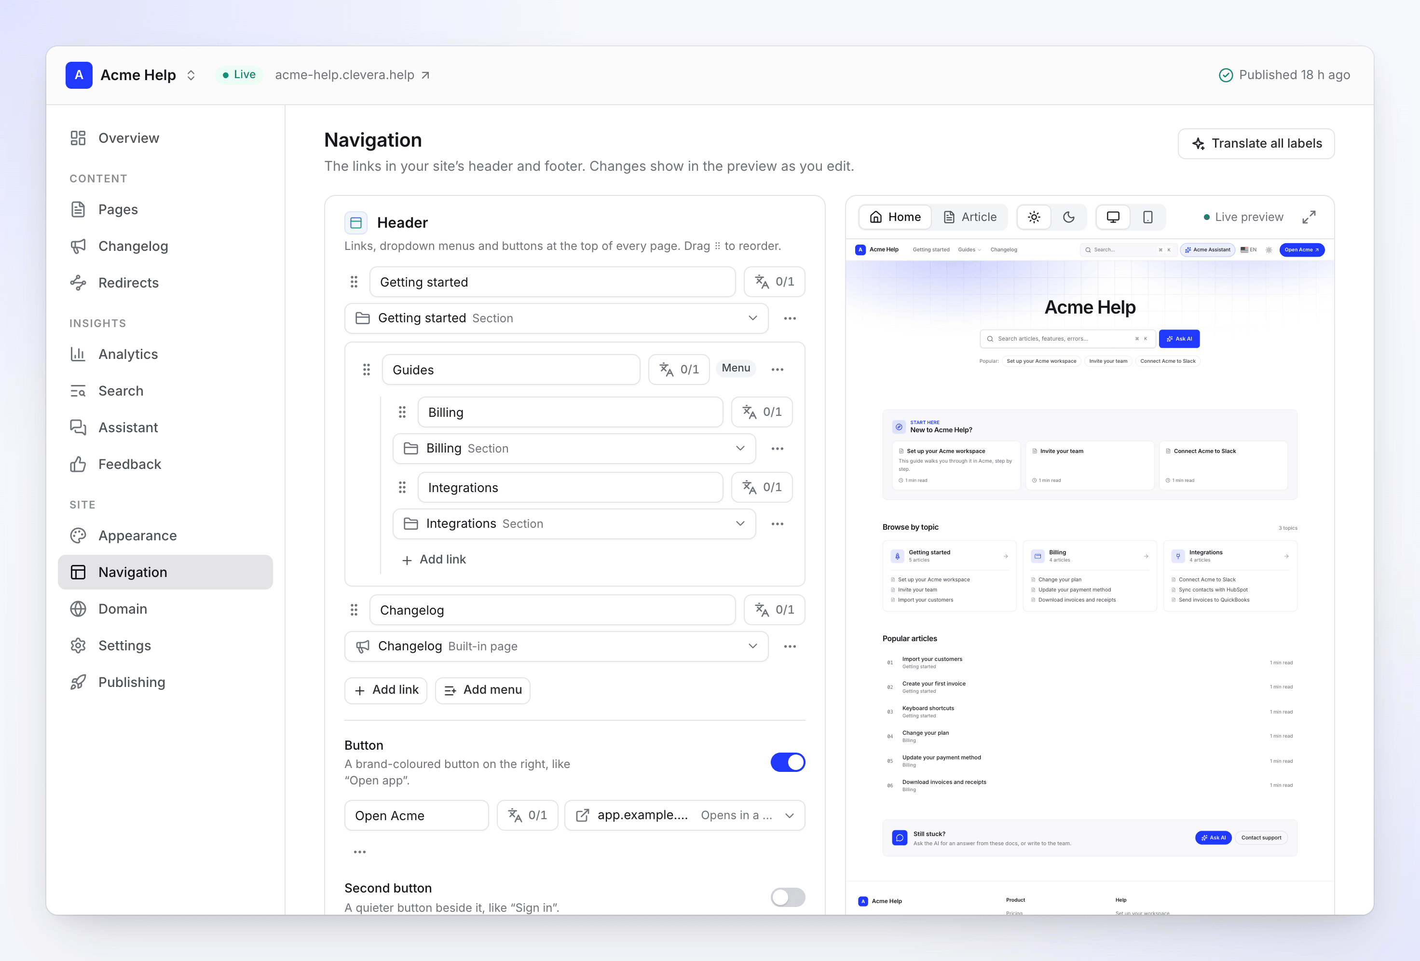The image size is (1420, 961).
Task: Open Analytics in the sidebar
Action: (x=165, y=354)
